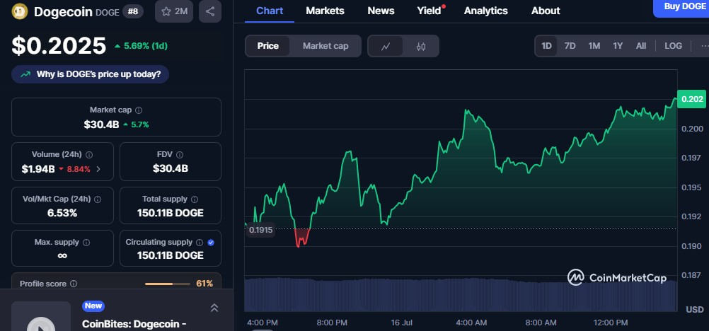The width and height of the screenshot is (709, 331).
Task: Open the Analytics tab
Action: [485, 11]
